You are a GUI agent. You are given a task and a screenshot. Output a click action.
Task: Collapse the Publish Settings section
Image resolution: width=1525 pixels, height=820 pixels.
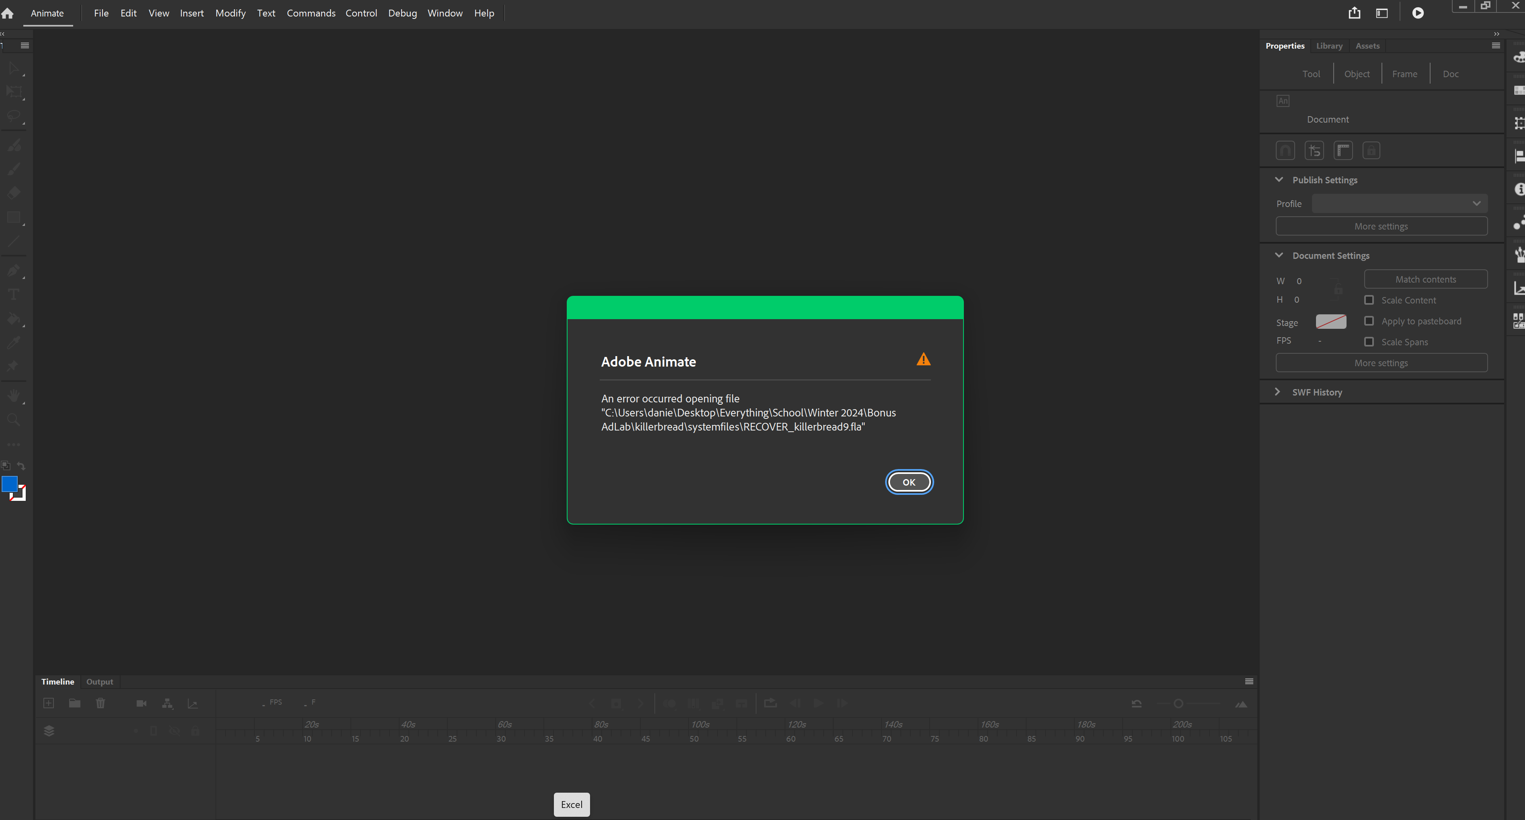click(1278, 179)
